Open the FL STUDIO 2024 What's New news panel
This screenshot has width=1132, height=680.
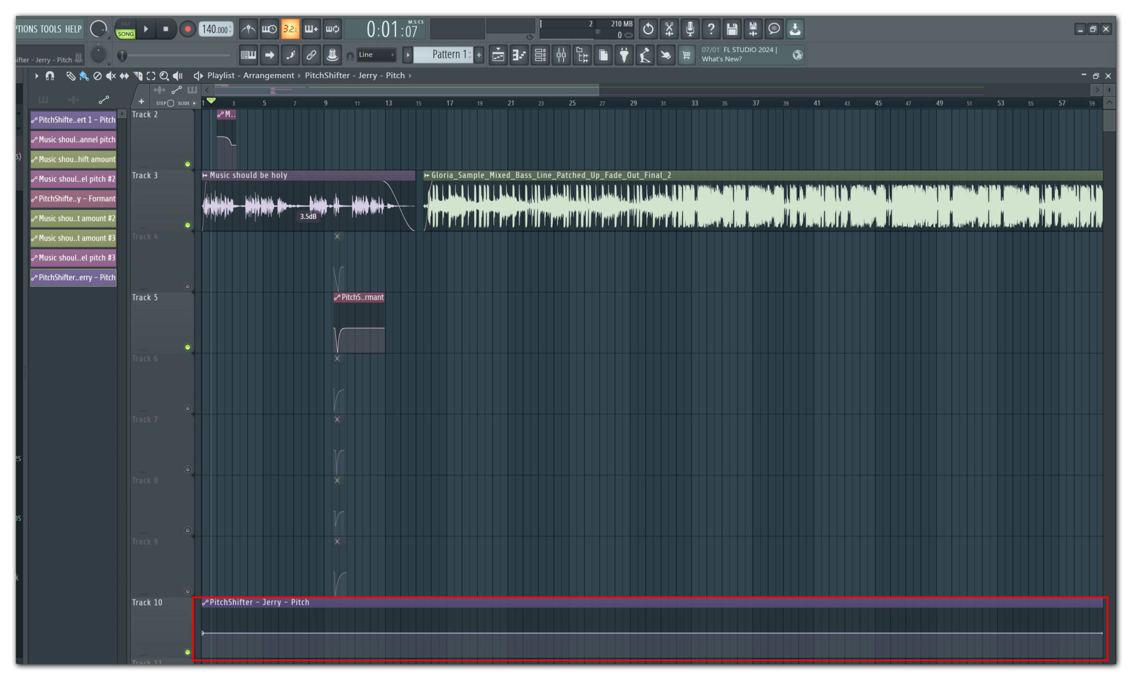(x=752, y=55)
